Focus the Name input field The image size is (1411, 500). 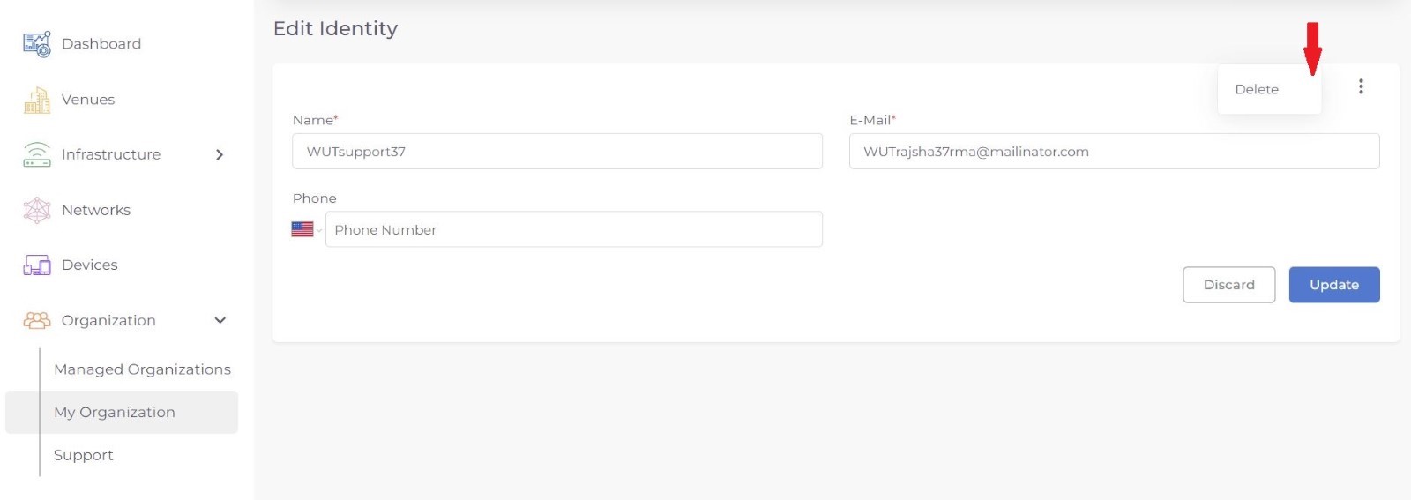[557, 152]
